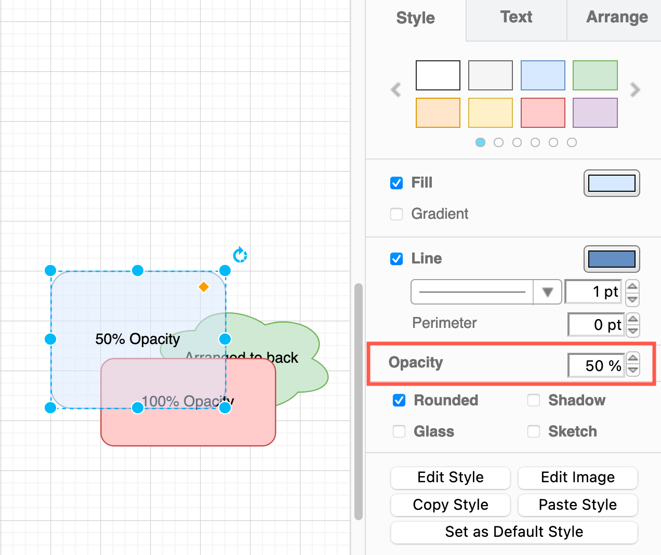This screenshot has width=661, height=555.
Task: Click the right chevron for more style presets
Action: (x=635, y=90)
